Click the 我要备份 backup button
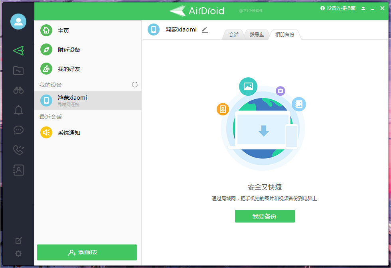The image size is (391, 268). [x=265, y=216]
